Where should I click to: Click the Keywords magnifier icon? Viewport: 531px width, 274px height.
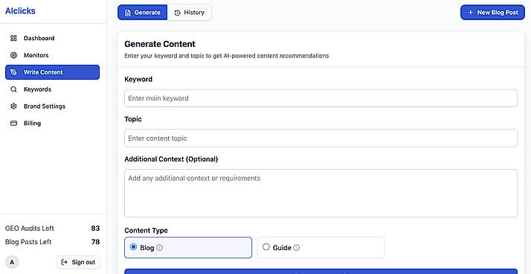13,89
